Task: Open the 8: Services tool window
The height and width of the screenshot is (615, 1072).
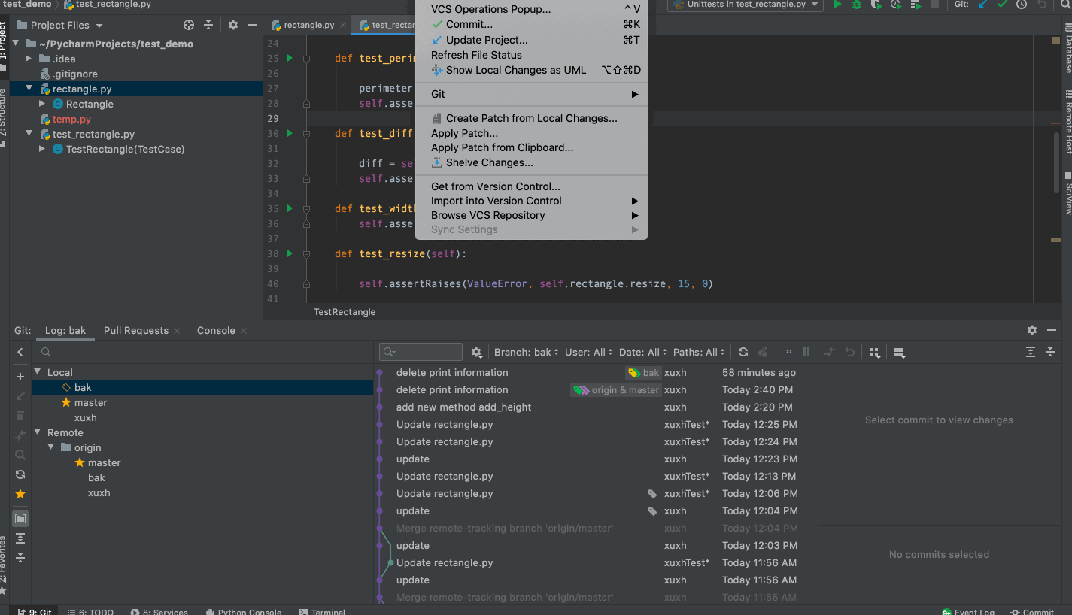Action: 159,612
